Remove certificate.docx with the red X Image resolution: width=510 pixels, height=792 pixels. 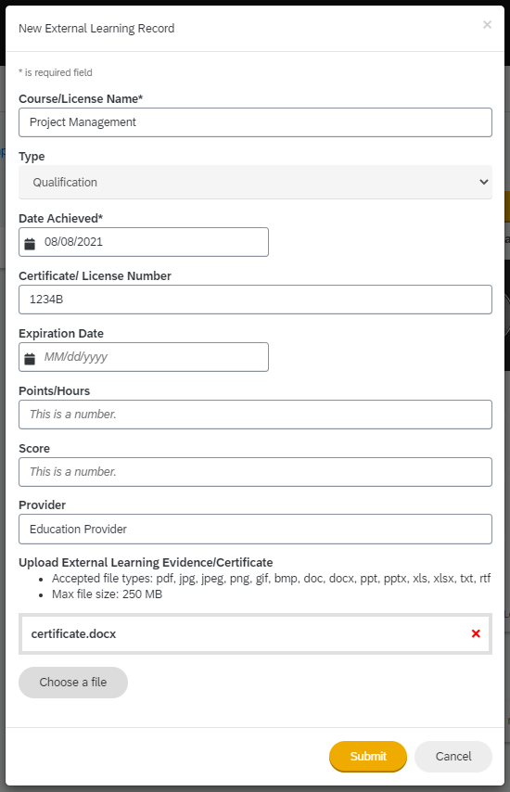pos(476,633)
